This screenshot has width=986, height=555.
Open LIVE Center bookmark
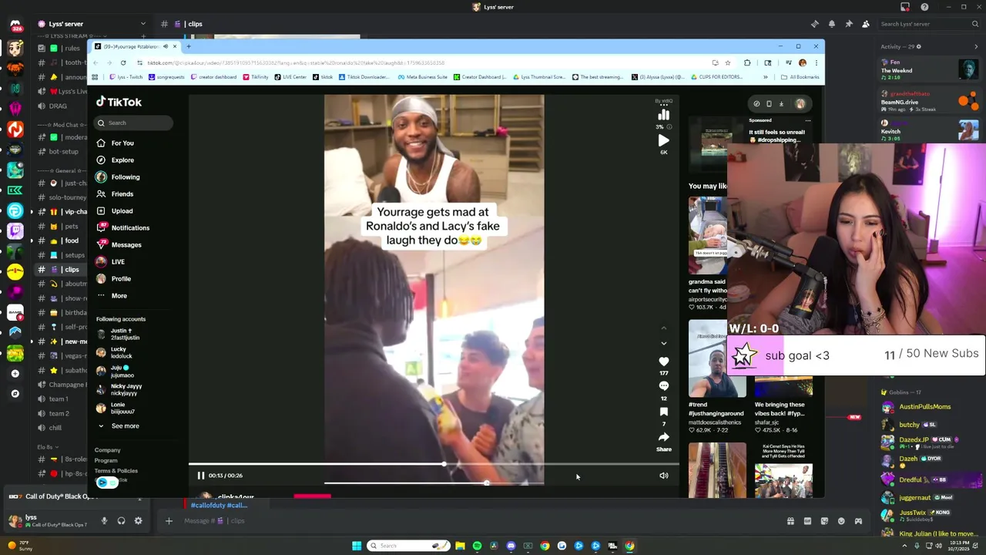point(290,77)
